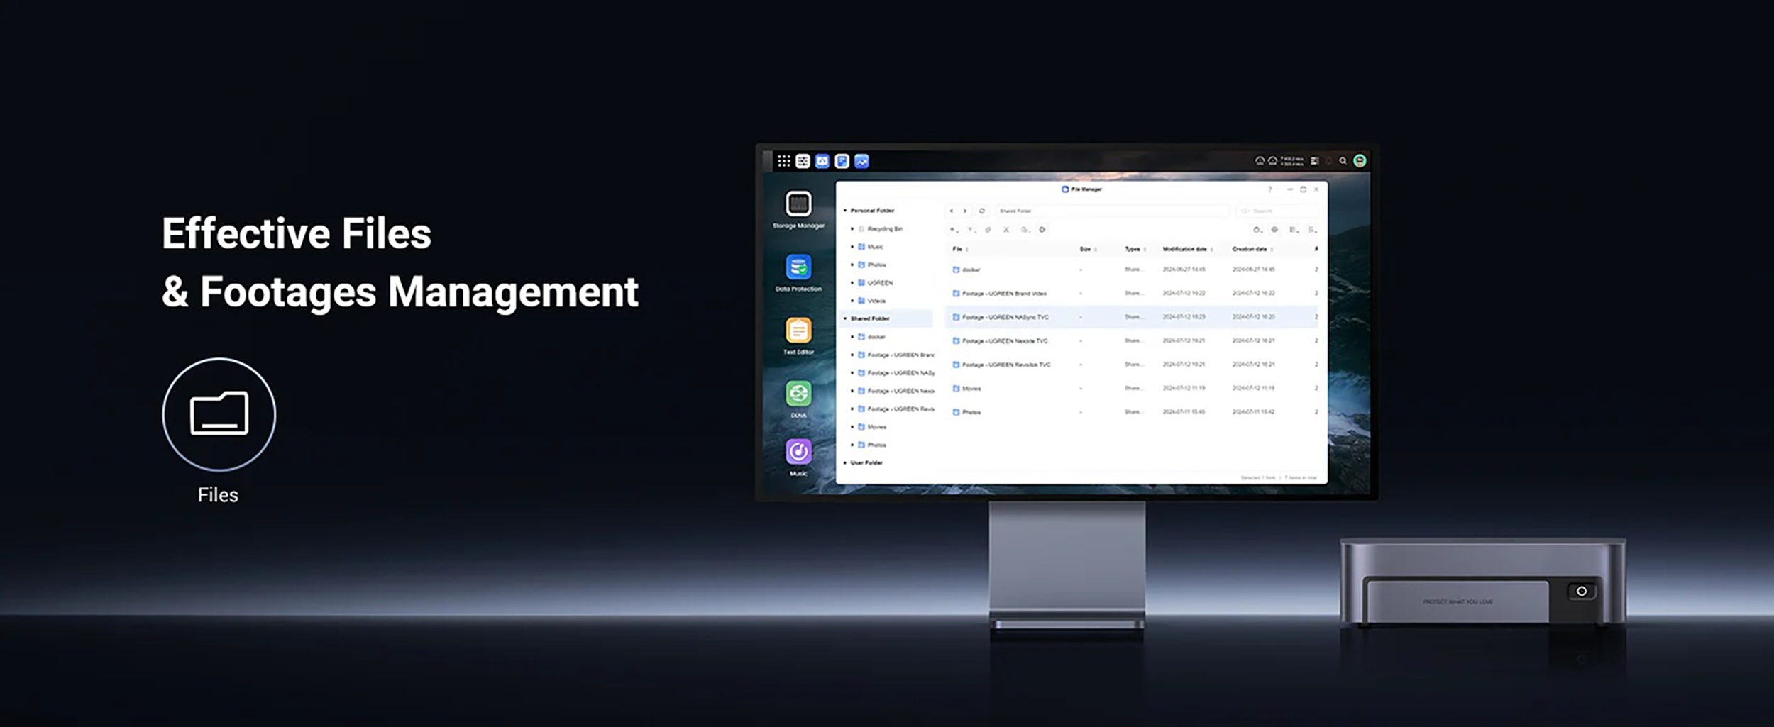Screen dimensions: 1774x727
Task: Click the docker folder icon in the file list
Action: click(x=956, y=270)
